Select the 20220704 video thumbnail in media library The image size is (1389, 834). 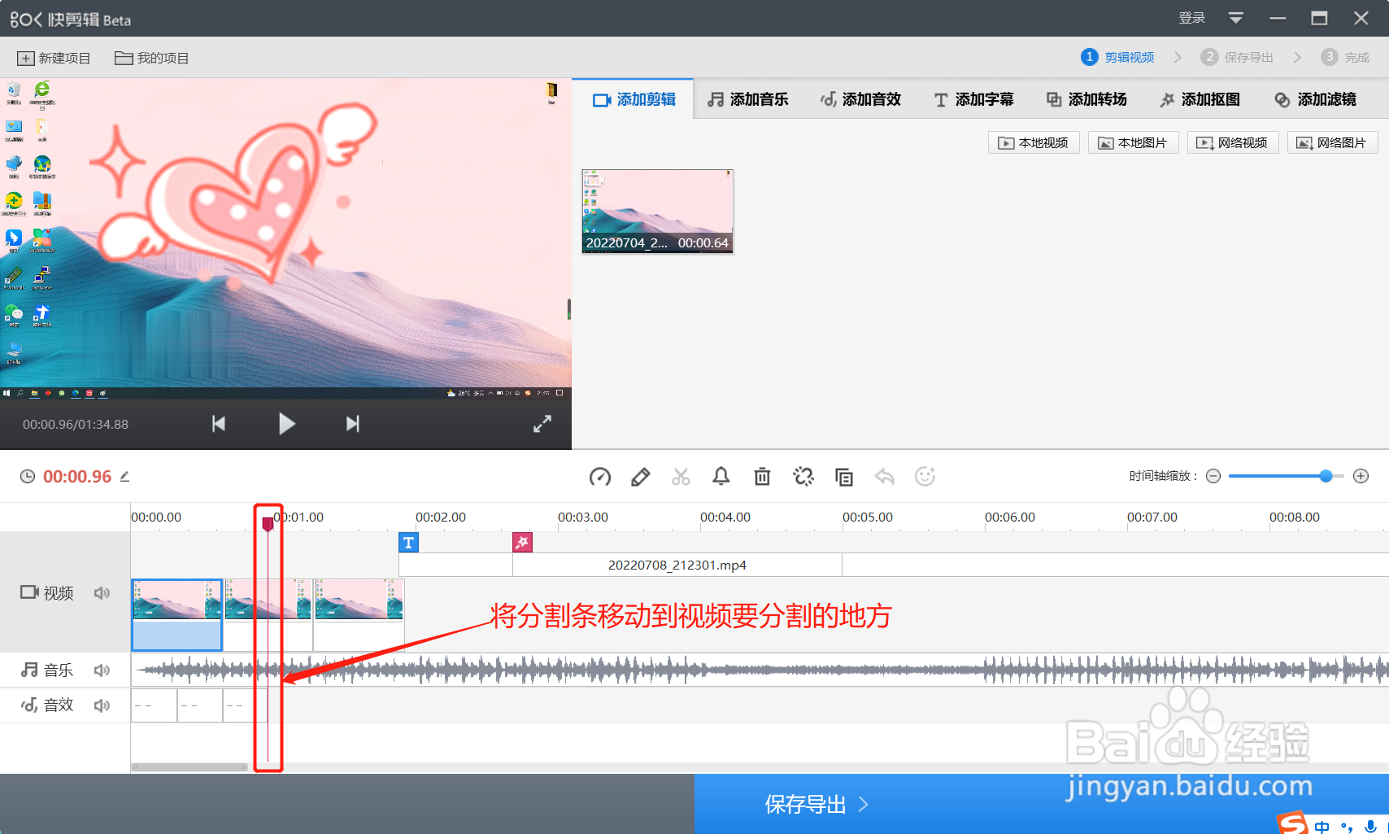click(x=657, y=207)
